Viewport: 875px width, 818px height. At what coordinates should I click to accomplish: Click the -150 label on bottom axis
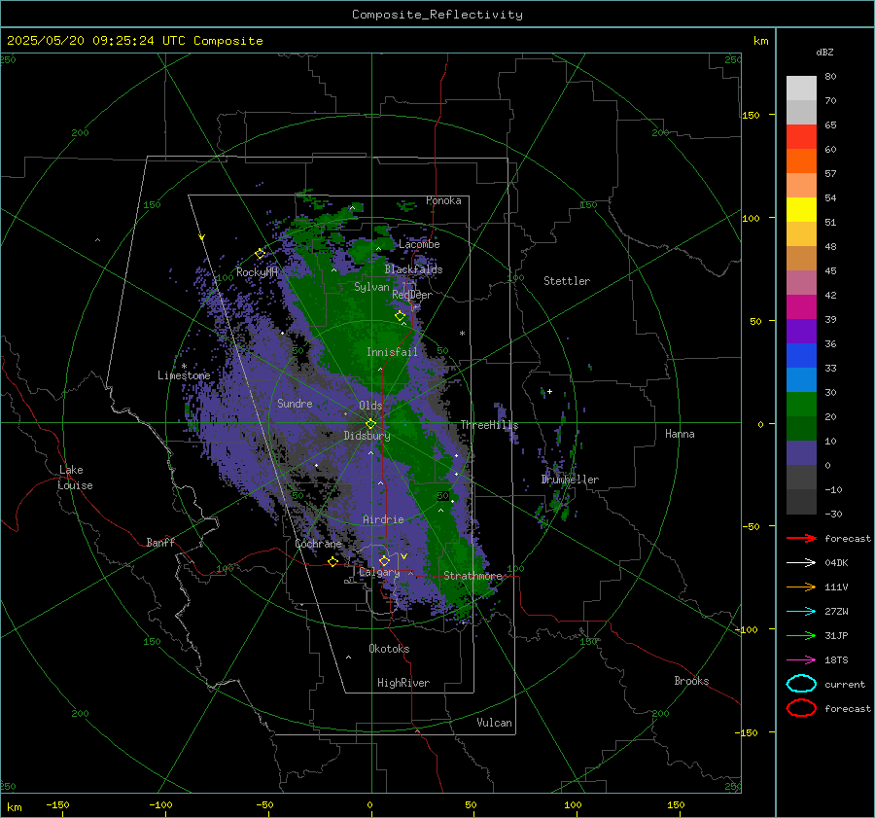click(x=57, y=805)
